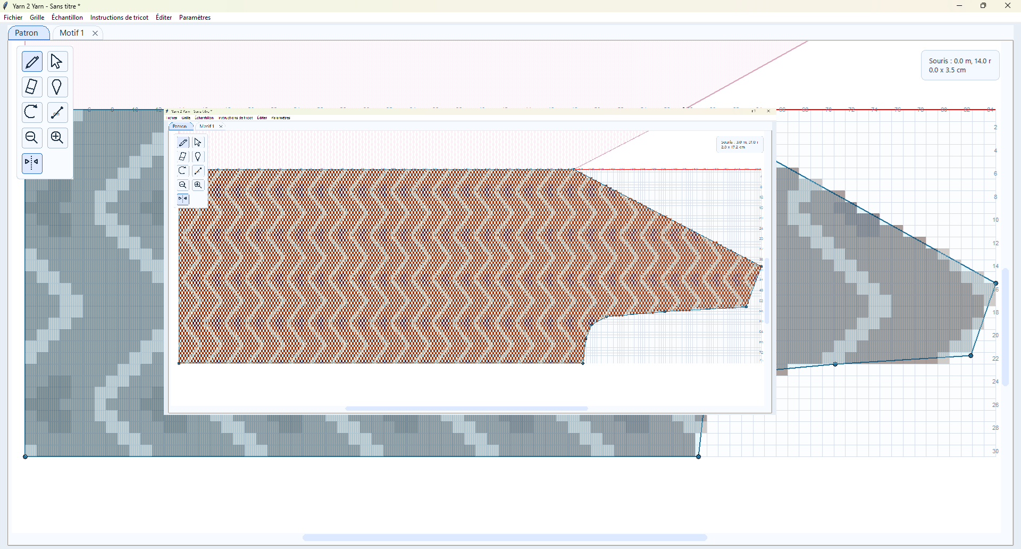Select the arrow pointer tool
The width and height of the screenshot is (1021, 549).
57,62
